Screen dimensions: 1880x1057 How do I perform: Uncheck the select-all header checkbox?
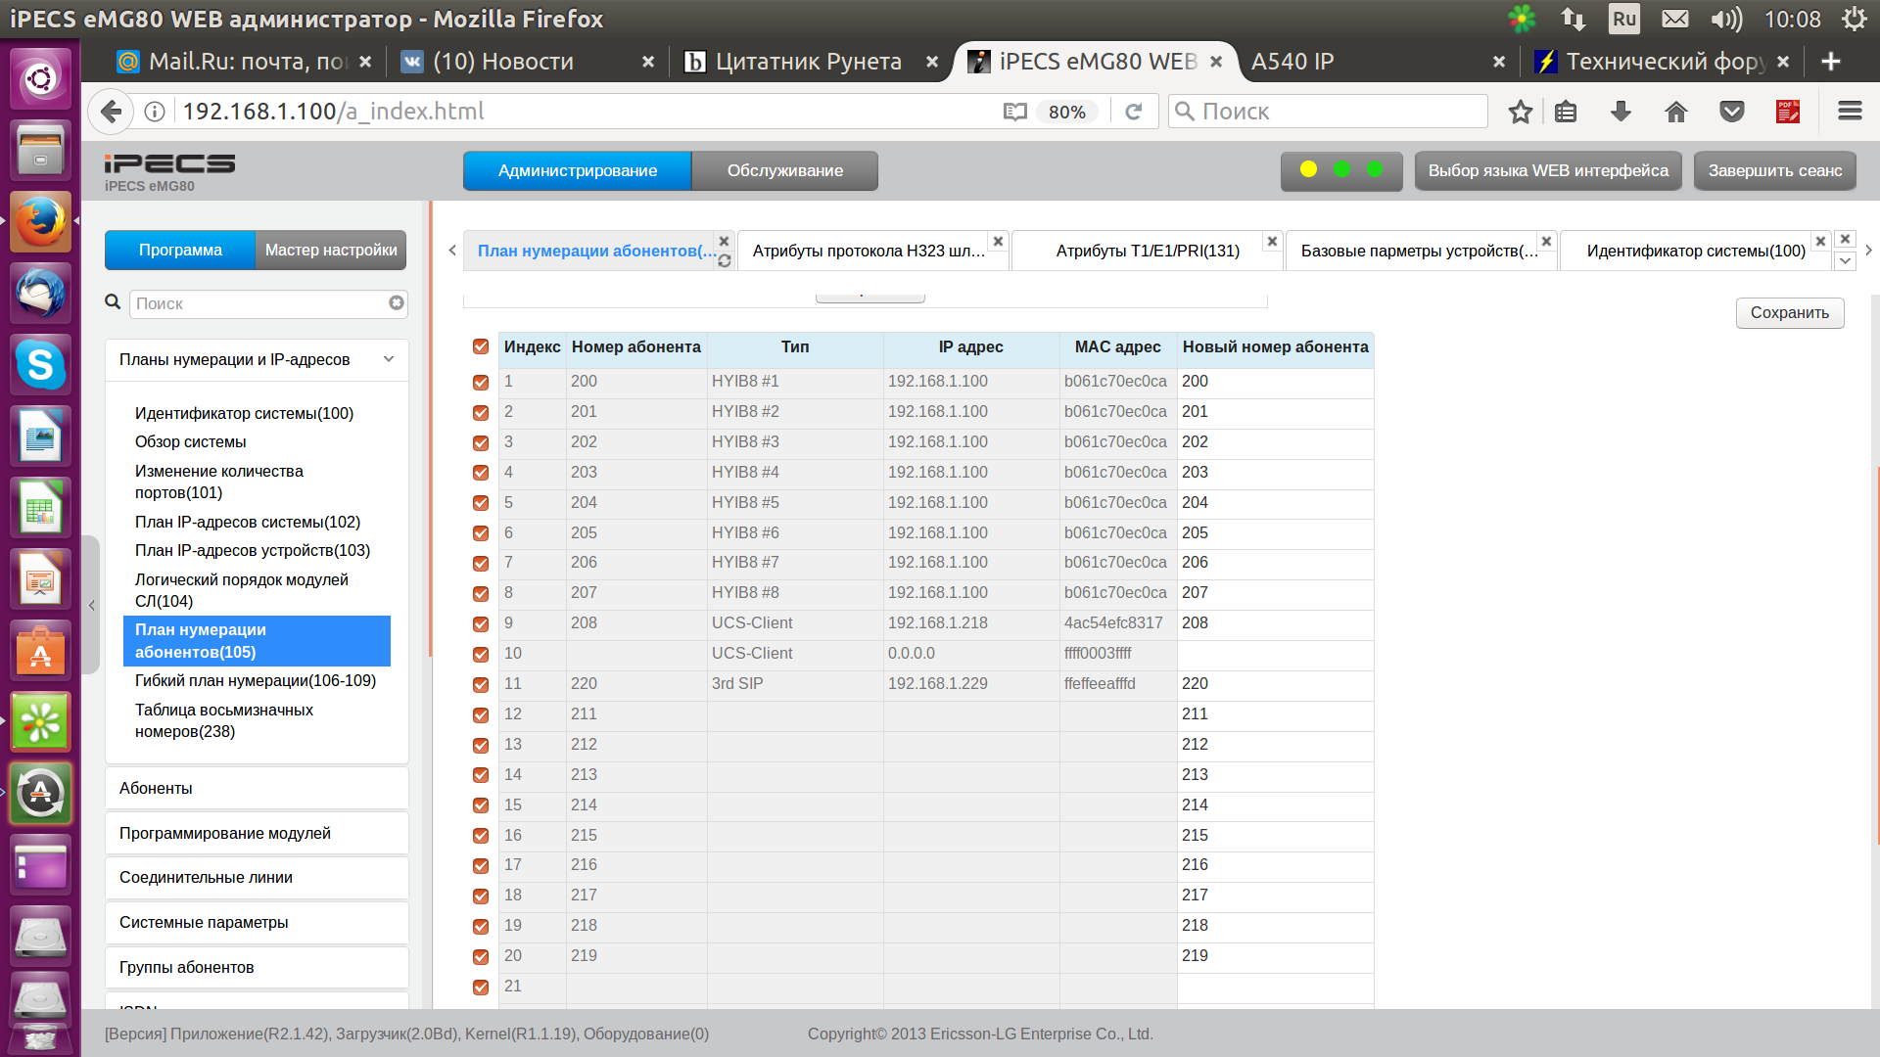click(x=481, y=346)
